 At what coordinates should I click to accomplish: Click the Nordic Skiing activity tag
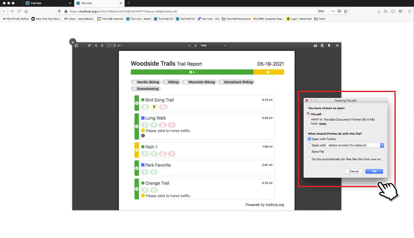coord(146,82)
